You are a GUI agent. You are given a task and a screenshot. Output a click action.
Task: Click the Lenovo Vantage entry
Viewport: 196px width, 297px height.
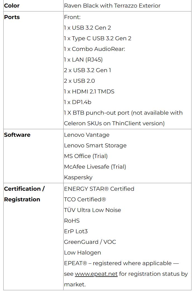(87, 135)
